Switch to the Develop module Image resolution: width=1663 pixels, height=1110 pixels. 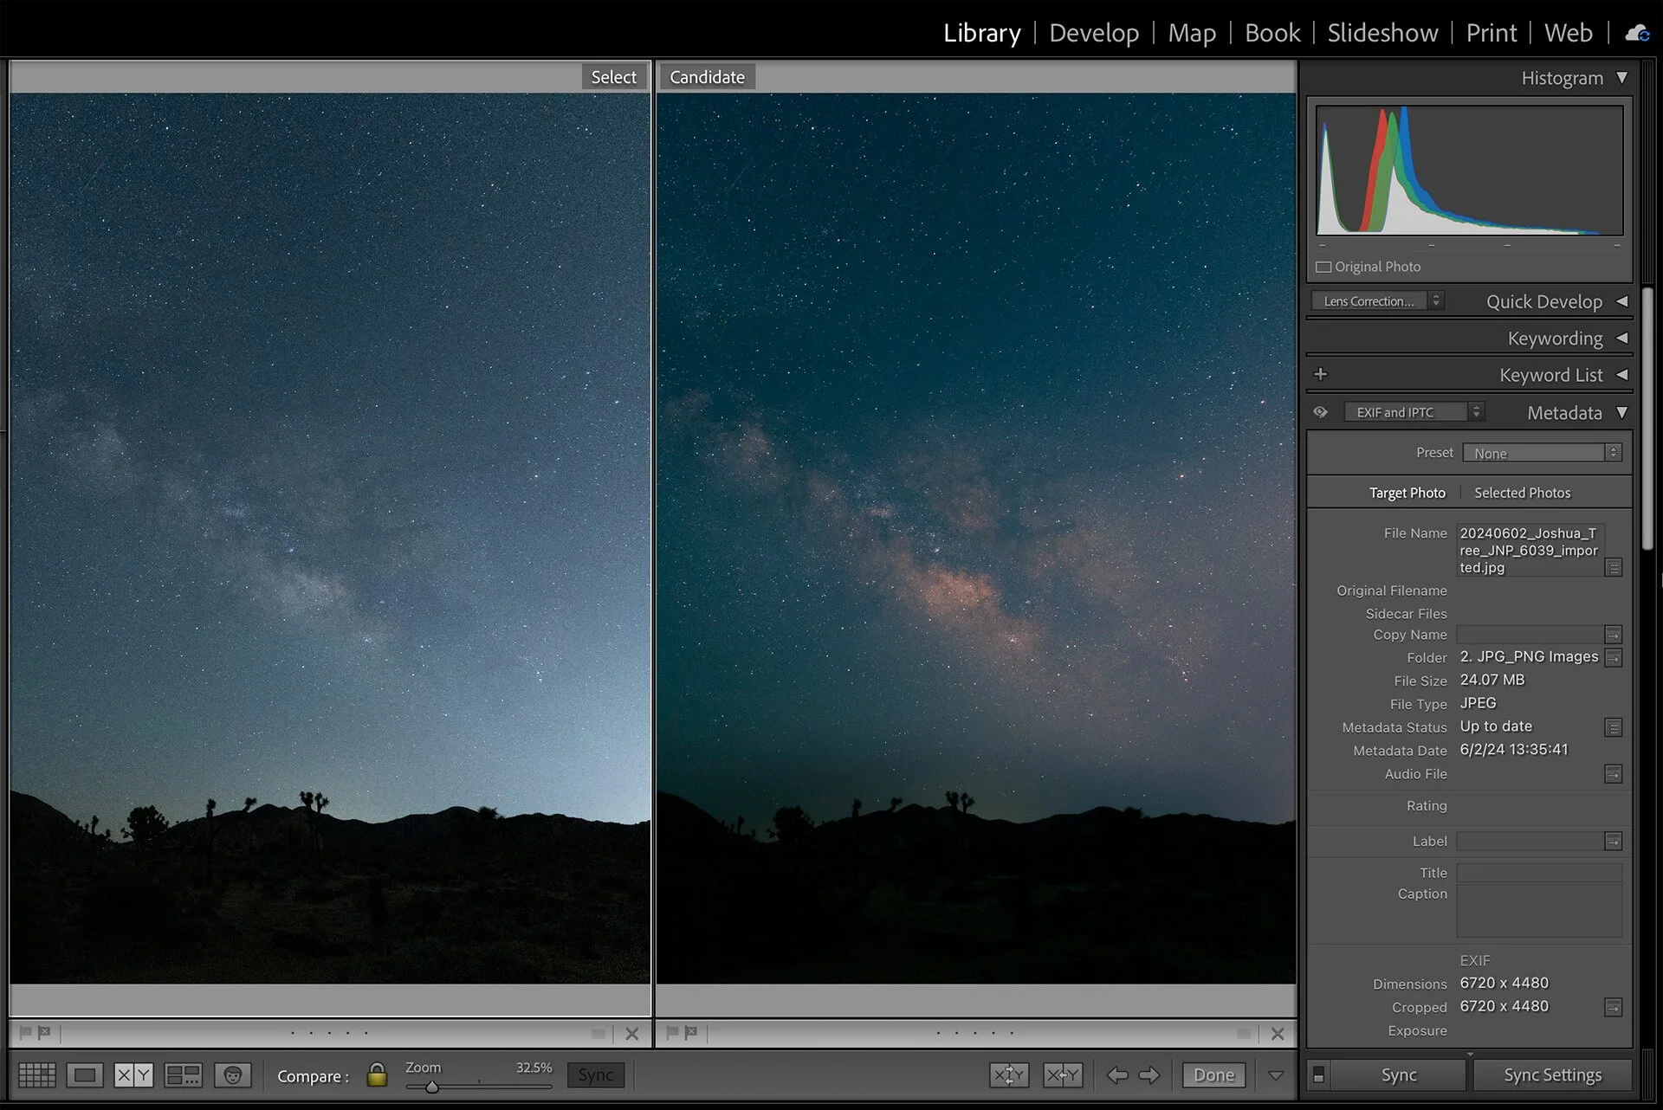1094,33
